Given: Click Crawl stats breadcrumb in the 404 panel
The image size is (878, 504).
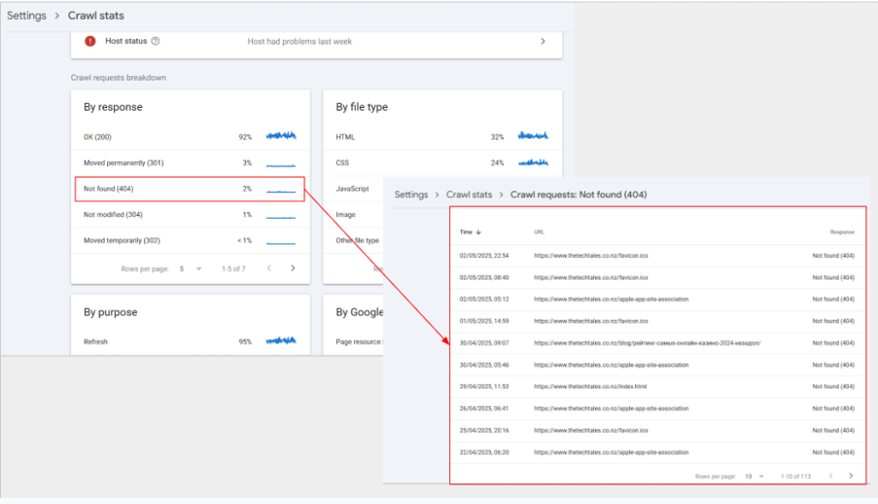Looking at the screenshot, I should pos(469,195).
